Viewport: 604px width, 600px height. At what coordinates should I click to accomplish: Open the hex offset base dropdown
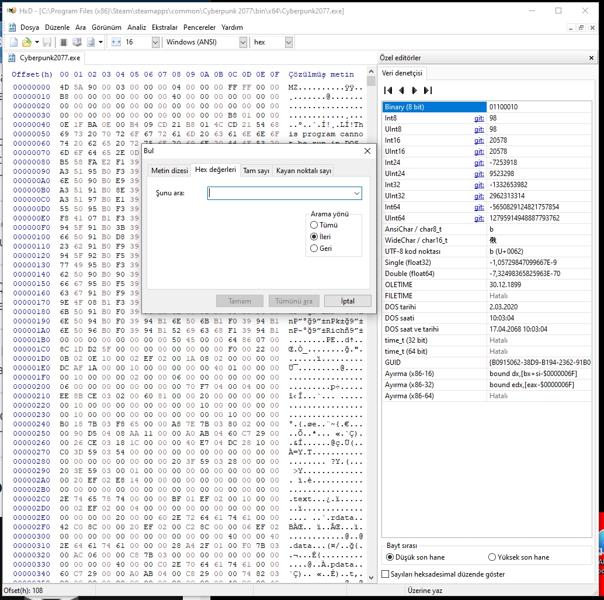coord(289,42)
